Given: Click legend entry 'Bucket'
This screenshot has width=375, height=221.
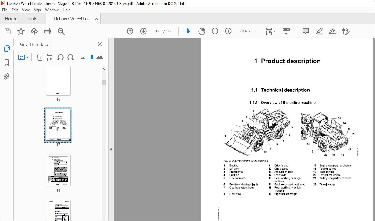Looking at the screenshot, I should (233, 166).
